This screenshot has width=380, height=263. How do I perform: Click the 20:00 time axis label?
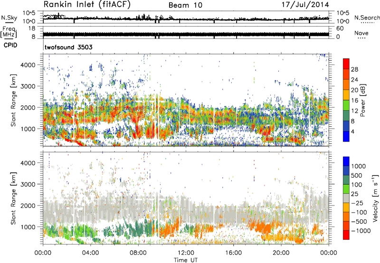281,253
